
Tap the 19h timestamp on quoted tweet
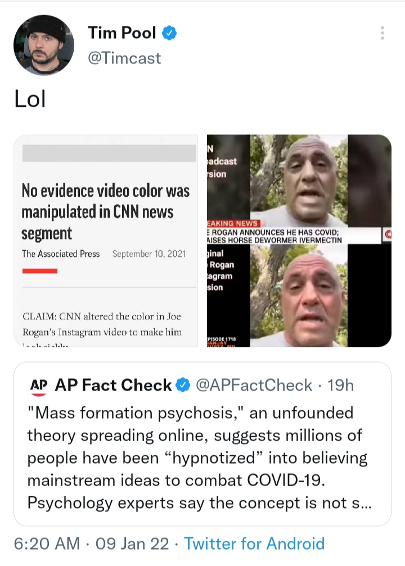tap(341, 386)
